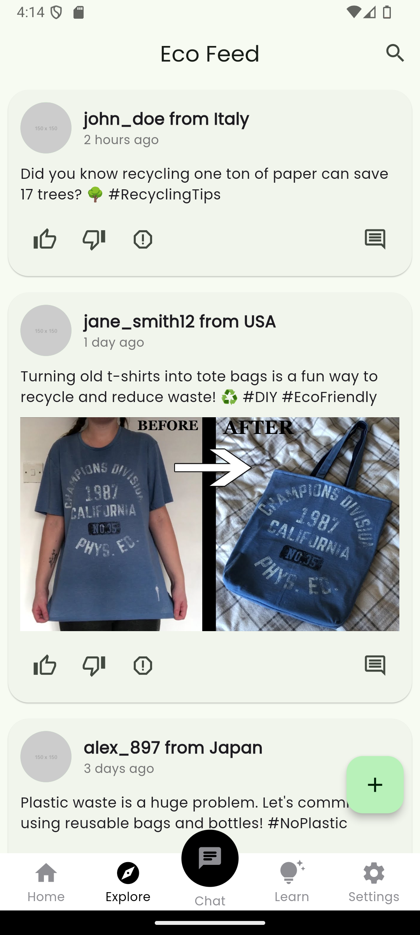The image size is (420, 935).
Task: Open the 'jane_smith12 from USA' username
Action: click(x=180, y=321)
